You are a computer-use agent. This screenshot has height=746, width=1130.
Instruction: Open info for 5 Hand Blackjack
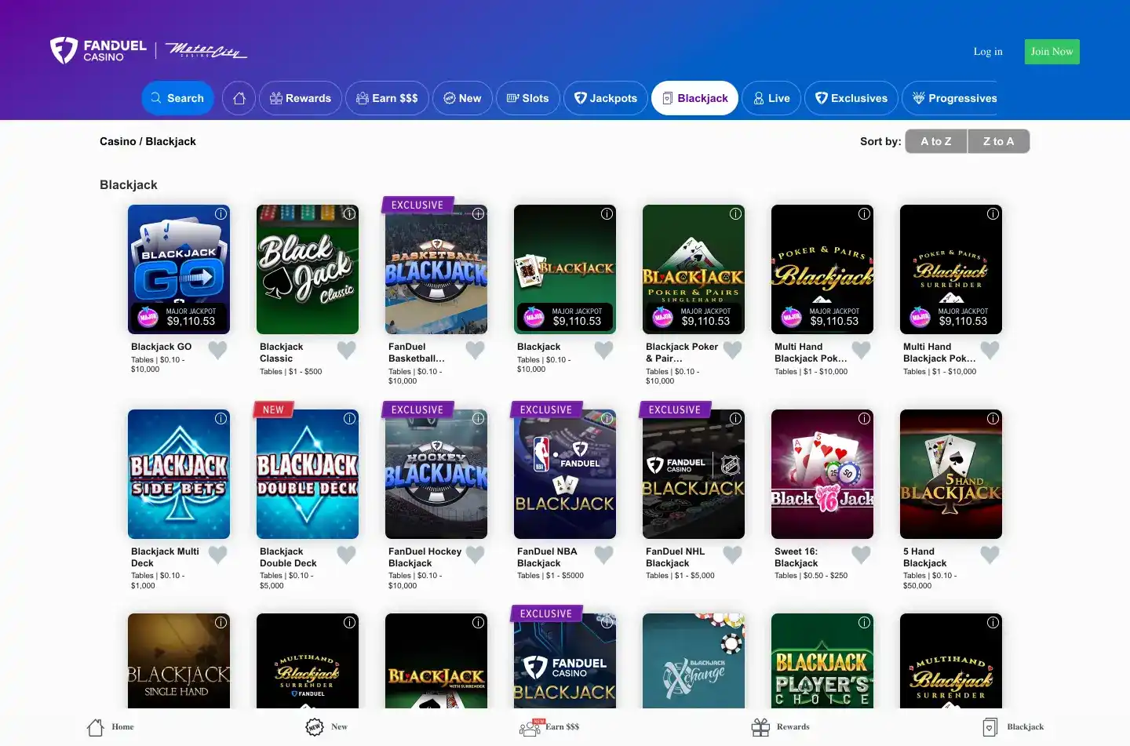[x=993, y=418]
